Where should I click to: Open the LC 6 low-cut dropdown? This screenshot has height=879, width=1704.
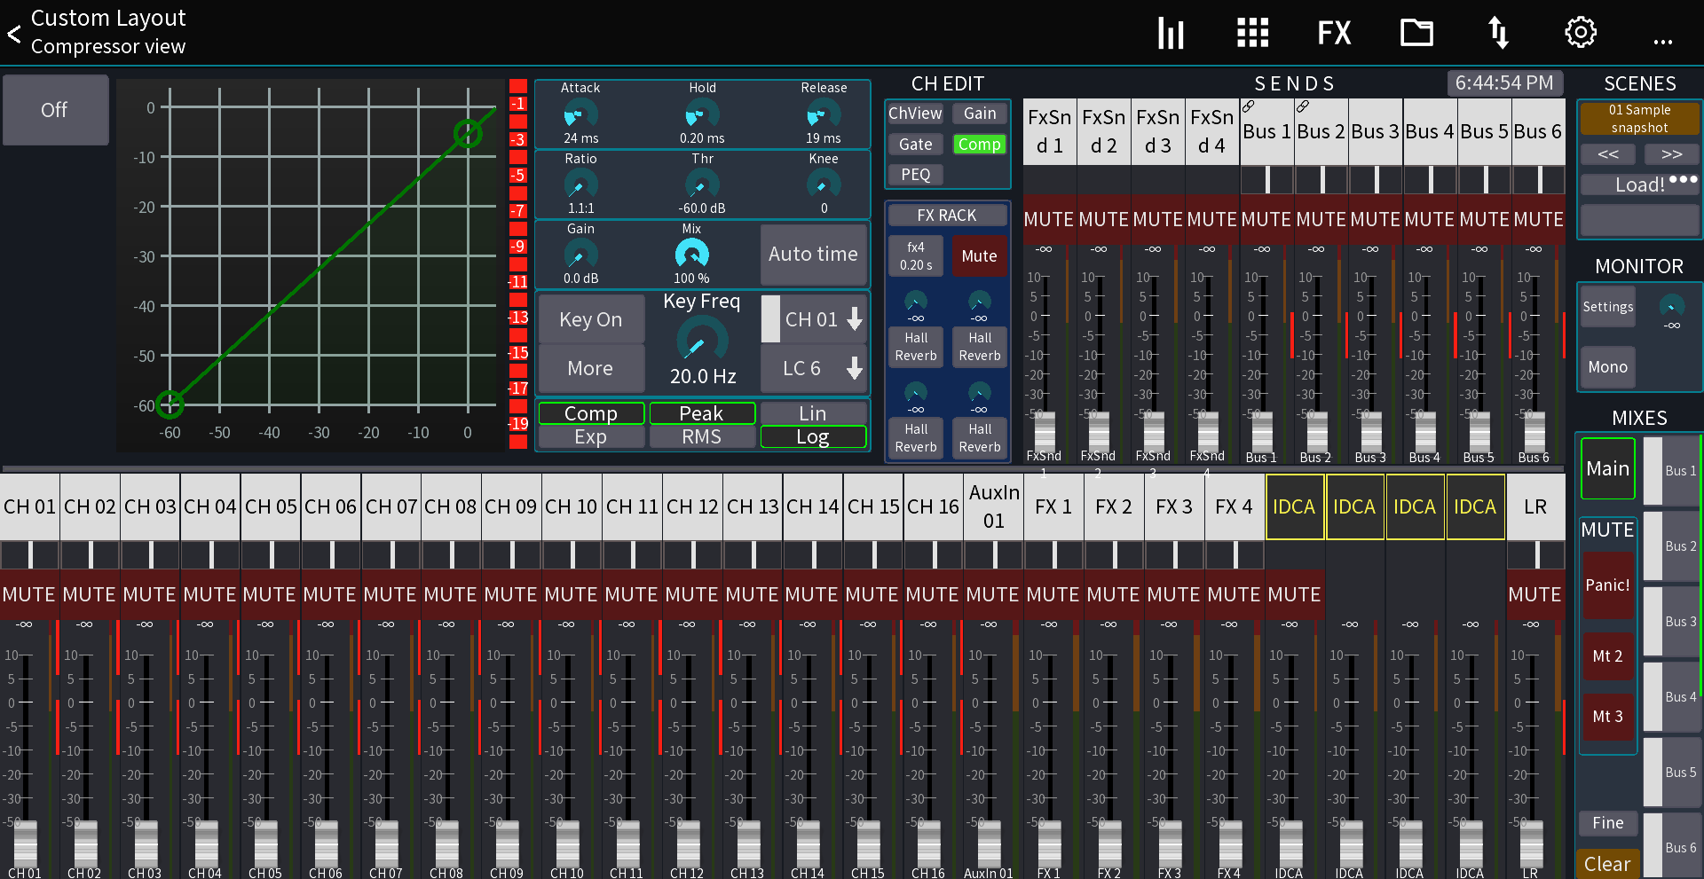coord(812,368)
